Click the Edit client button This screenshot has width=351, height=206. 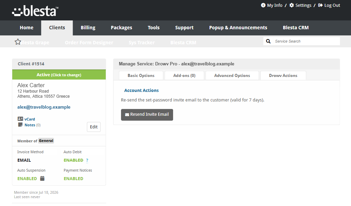click(94, 127)
